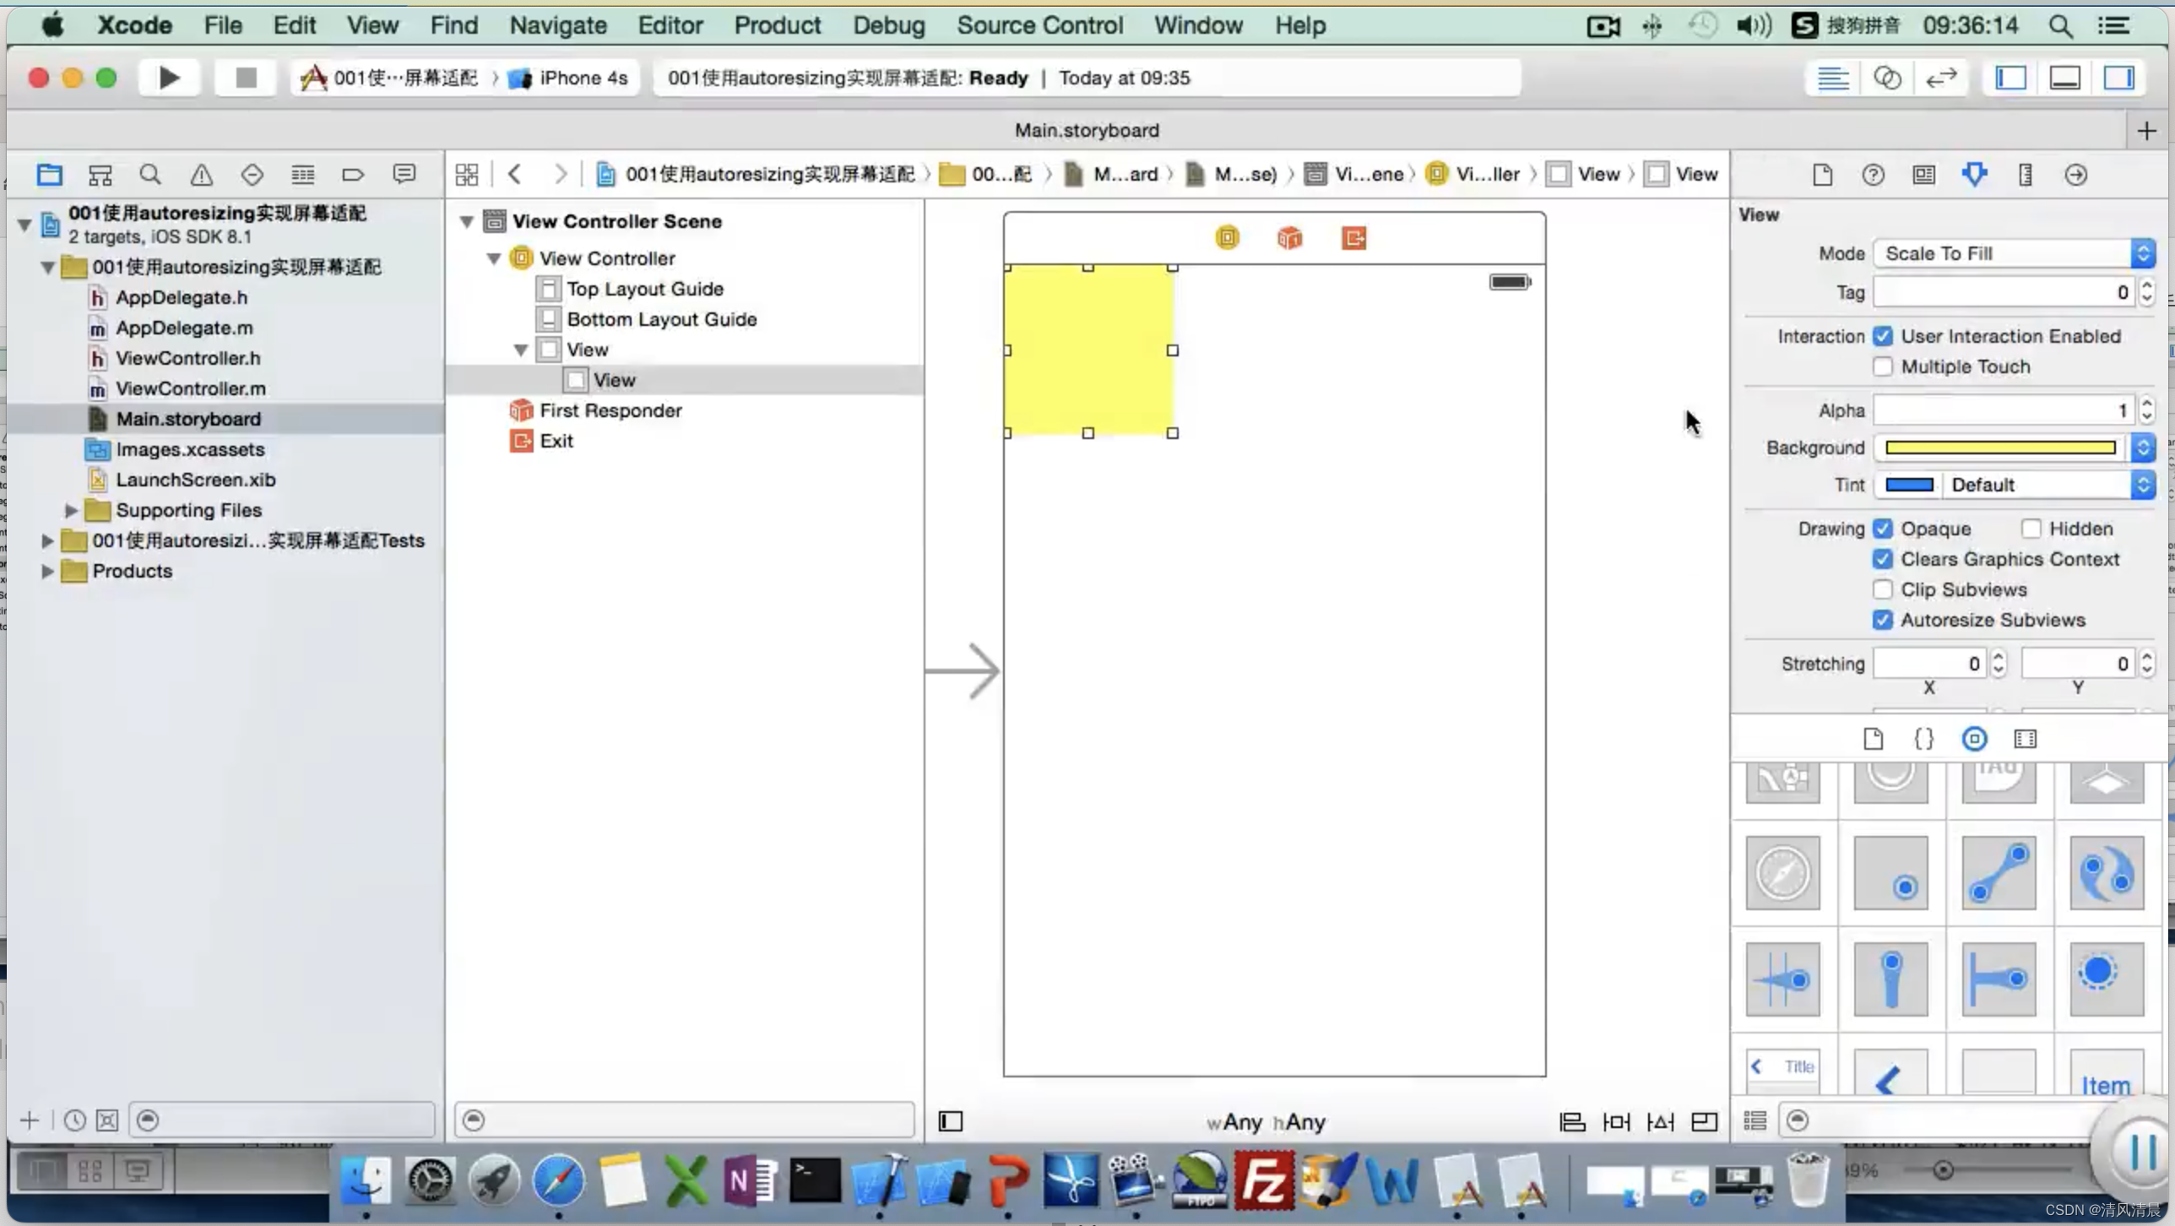Enable the Hidden checkbox for View
This screenshot has width=2175, height=1226.
click(2029, 529)
